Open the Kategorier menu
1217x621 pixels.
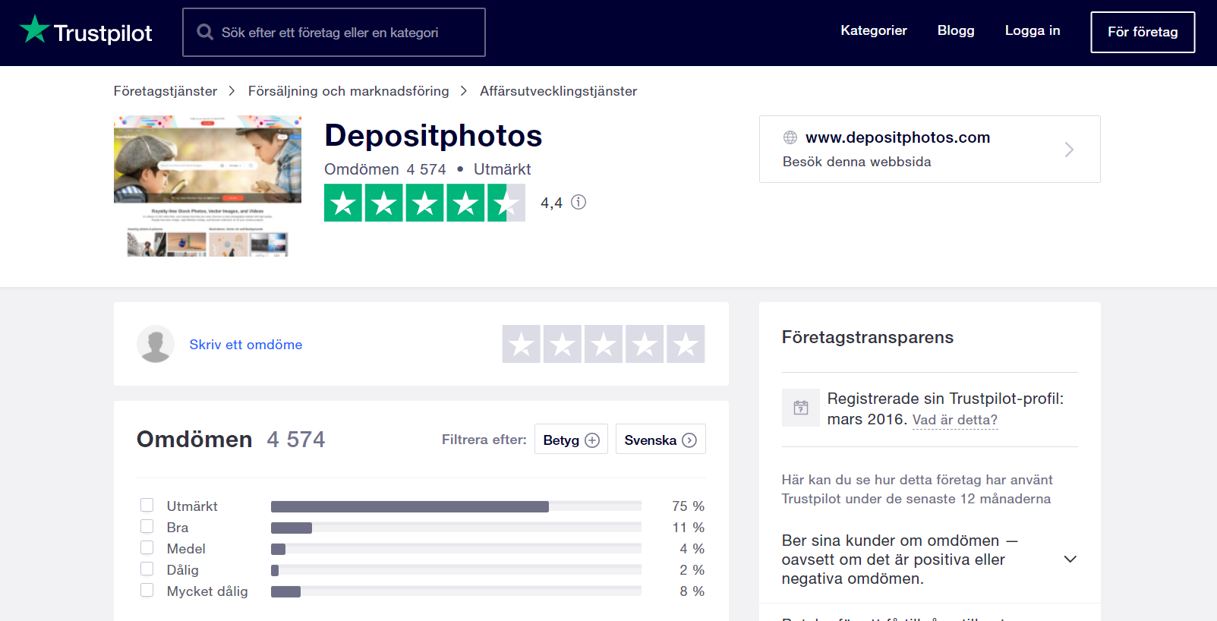tap(874, 30)
